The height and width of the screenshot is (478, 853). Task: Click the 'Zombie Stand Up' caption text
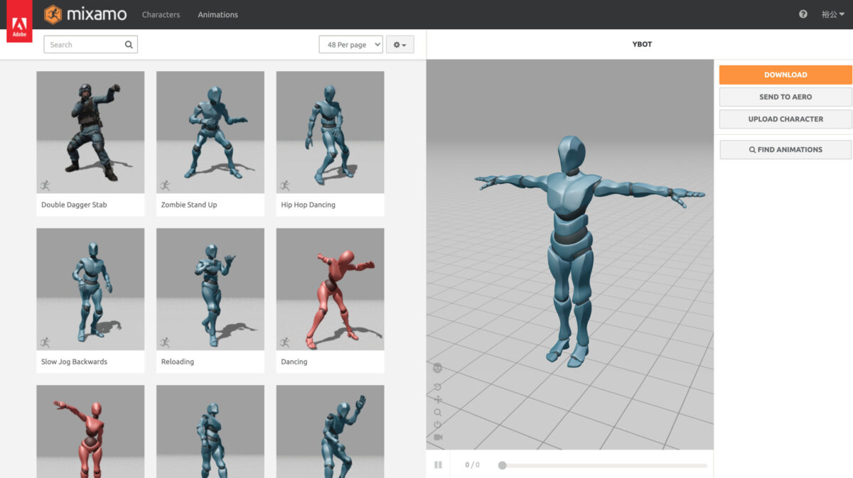tap(189, 205)
